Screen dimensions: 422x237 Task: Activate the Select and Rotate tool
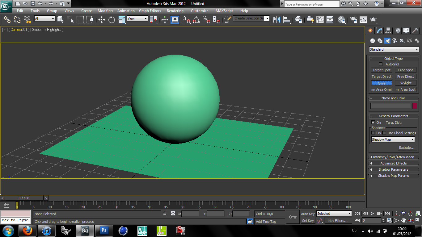point(112,20)
